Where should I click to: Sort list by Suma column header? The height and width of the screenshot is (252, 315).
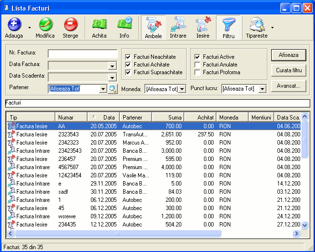point(167,117)
